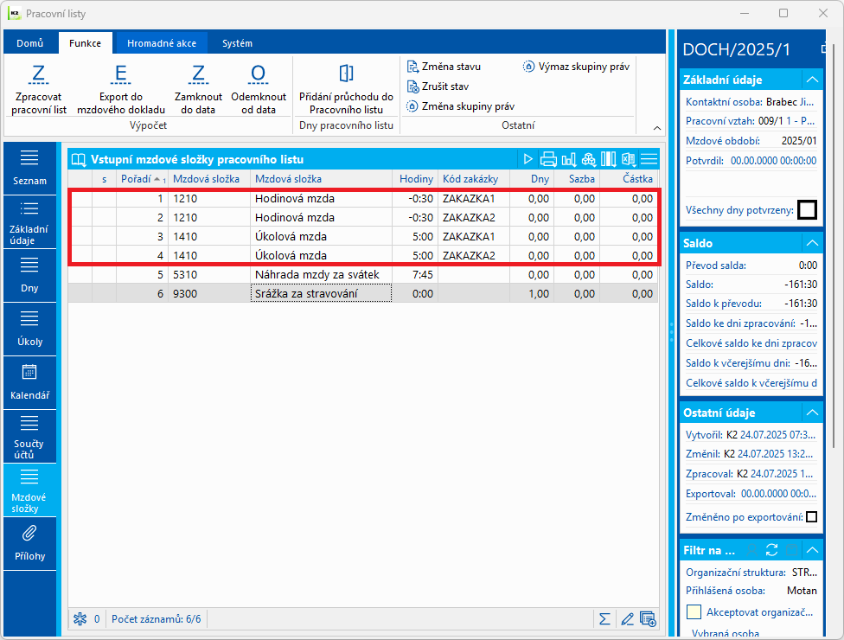844x640 pixels.
Task: Click Změna stavu command
Action: click(444, 67)
